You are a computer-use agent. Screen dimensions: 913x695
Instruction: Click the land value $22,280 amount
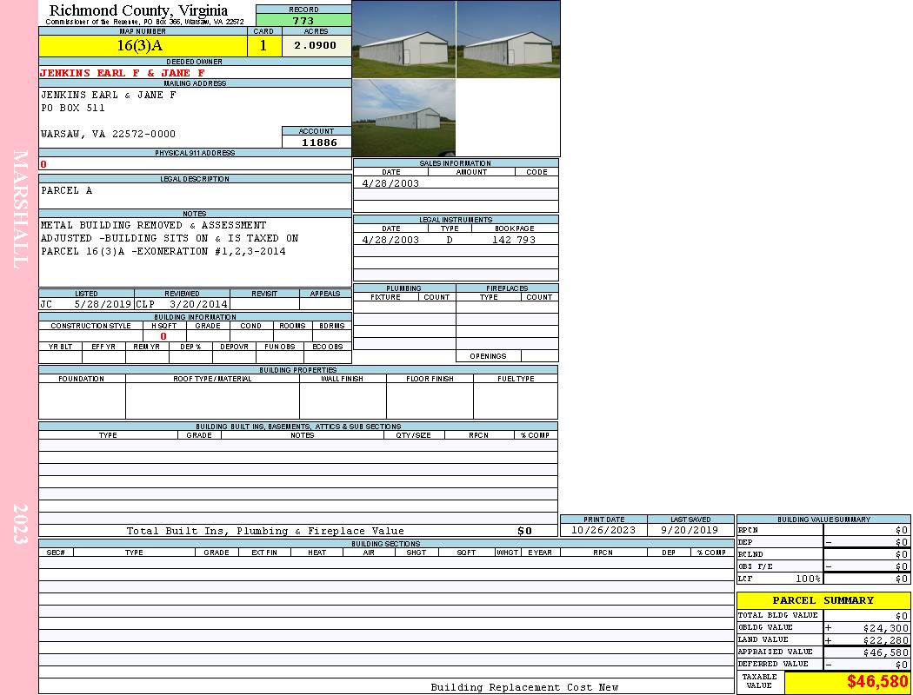(885, 640)
